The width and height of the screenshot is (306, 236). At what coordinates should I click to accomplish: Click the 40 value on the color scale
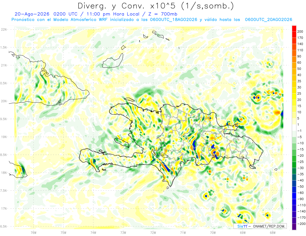(299, 75)
